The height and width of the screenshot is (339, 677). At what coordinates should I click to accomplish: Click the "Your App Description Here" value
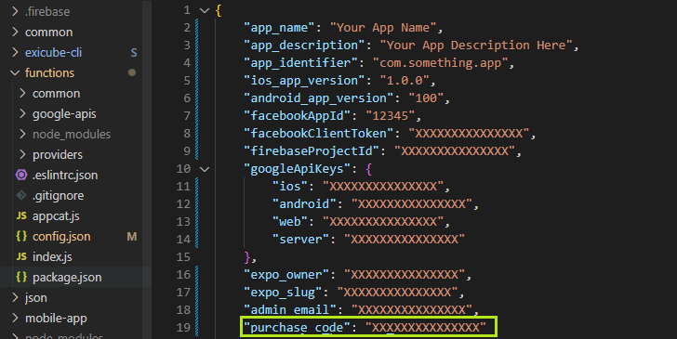pos(476,46)
